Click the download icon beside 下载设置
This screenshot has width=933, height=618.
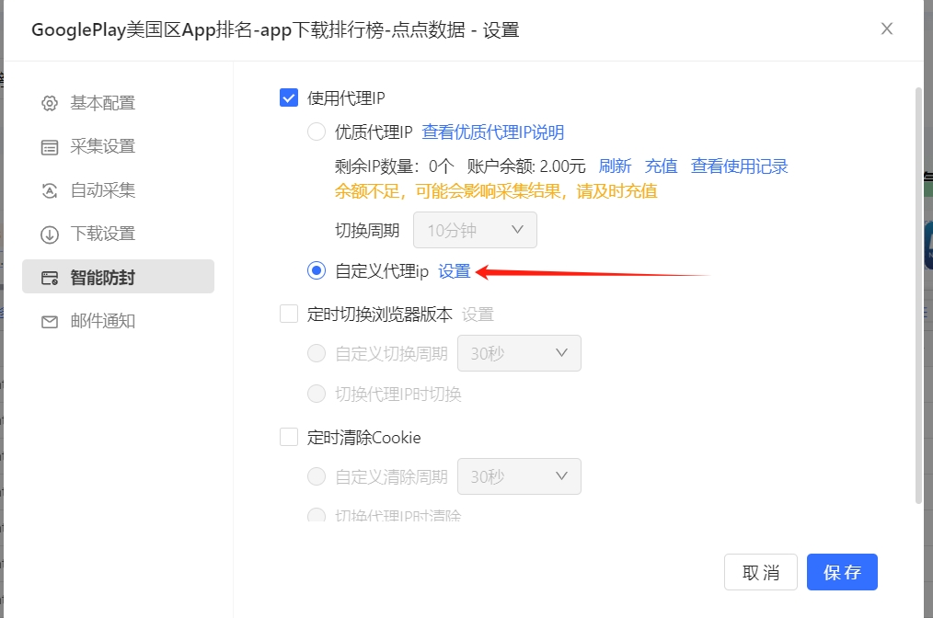click(x=50, y=235)
